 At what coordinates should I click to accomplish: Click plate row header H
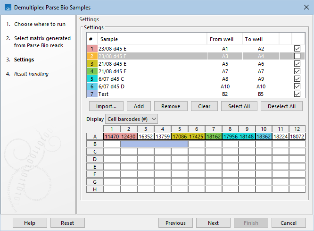click(95, 189)
